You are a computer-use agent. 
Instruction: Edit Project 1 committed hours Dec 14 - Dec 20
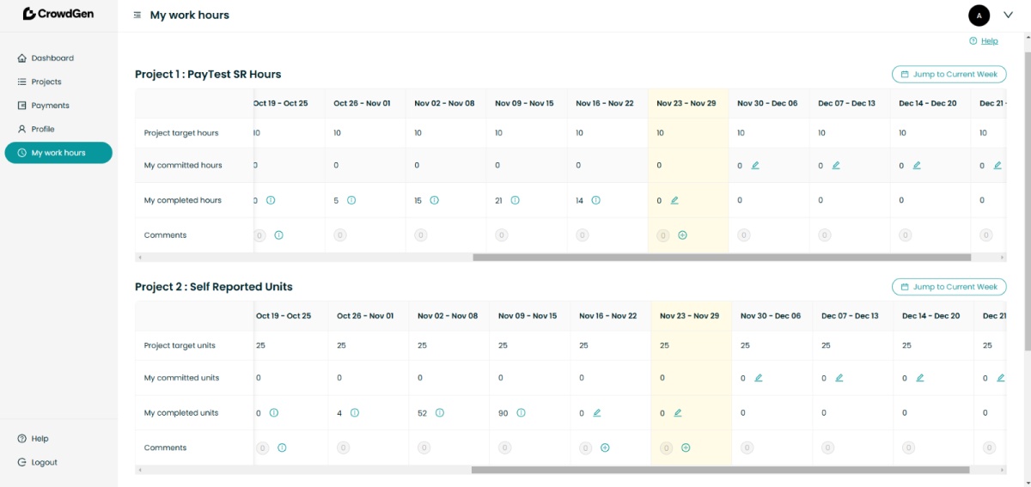pyautogui.click(x=917, y=165)
